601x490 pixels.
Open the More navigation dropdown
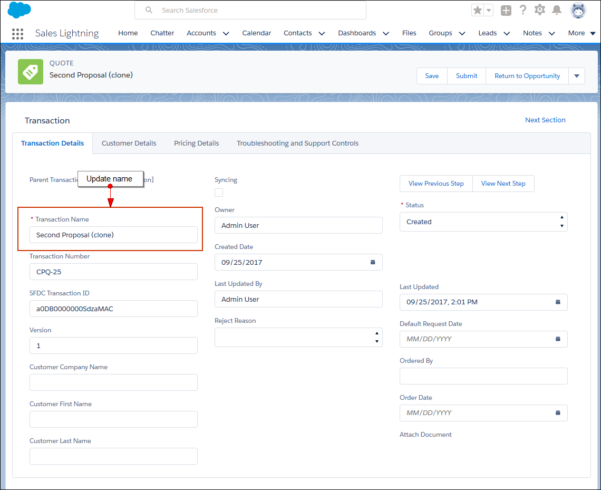click(581, 33)
